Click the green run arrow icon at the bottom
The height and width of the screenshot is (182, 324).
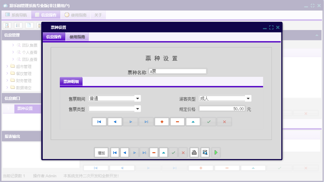point(216,152)
